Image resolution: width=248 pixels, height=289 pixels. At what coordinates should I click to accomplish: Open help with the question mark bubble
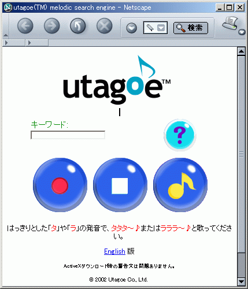click(x=180, y=135)
